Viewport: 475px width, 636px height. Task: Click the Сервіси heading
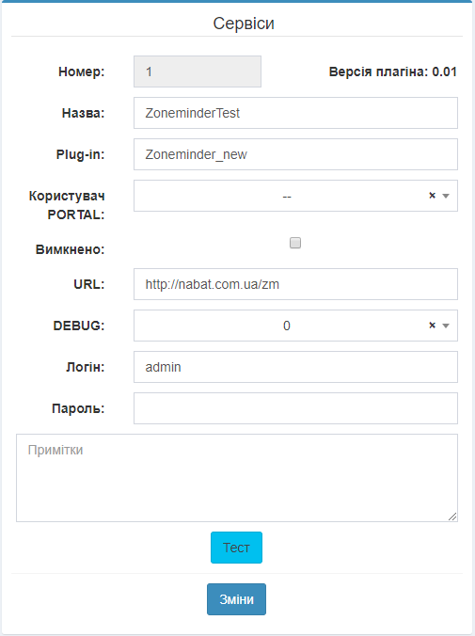pyautogui.click(x=244, y=24)
